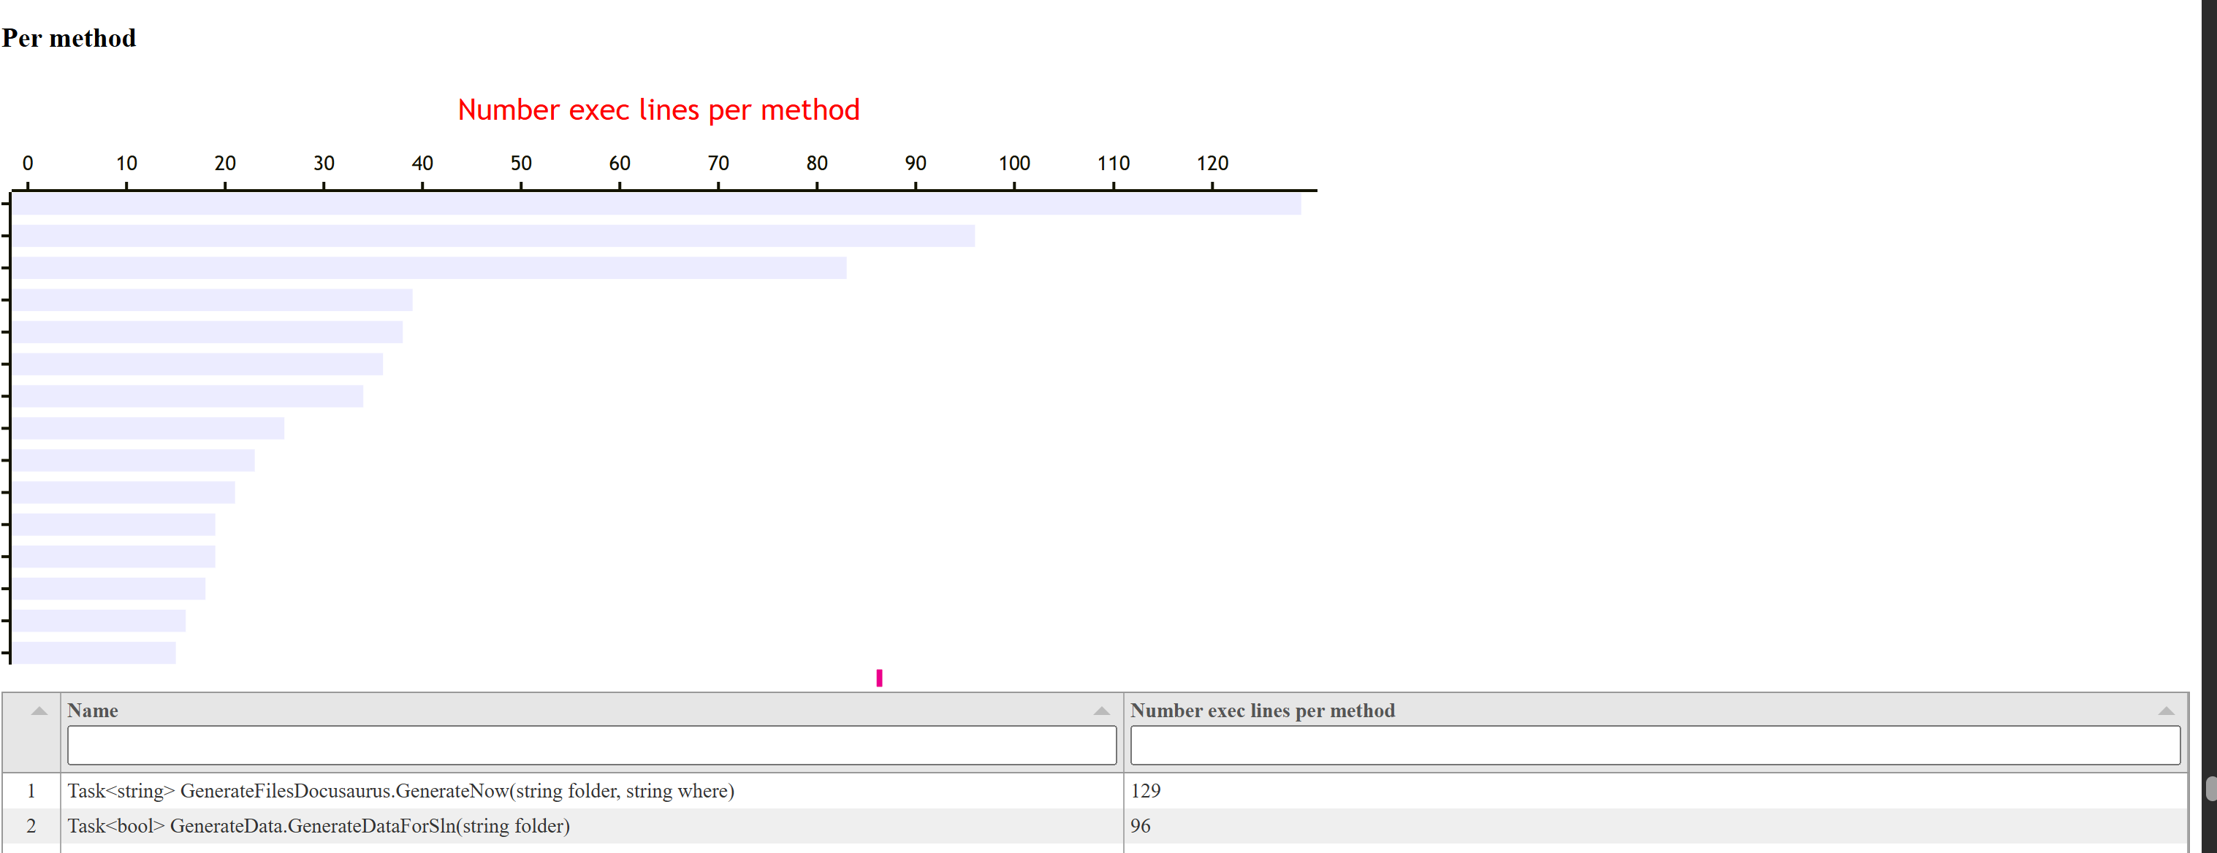Click sort arrow in the row-number column
Image resolution: width=2217 pixels, height=853 pixels.
(x=39, y=711)
